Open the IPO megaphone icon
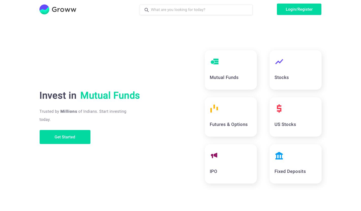 tap(214, 155)
